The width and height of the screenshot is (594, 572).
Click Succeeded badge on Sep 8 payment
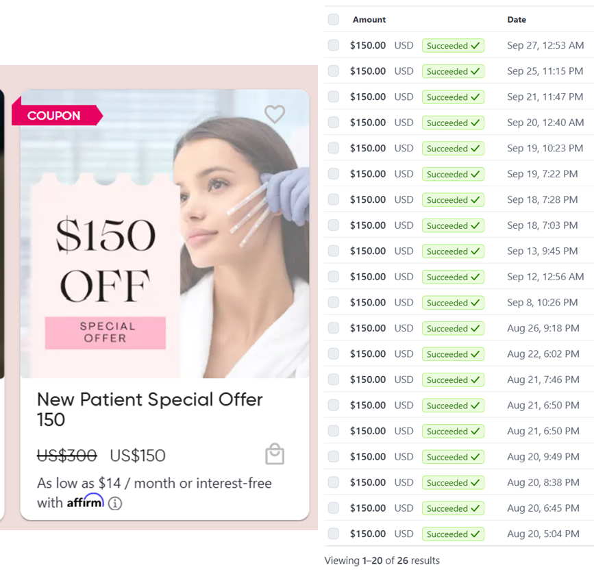453,303
